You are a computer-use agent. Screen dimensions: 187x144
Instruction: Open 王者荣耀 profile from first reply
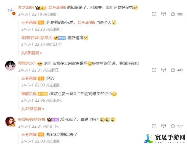point(29,22)
